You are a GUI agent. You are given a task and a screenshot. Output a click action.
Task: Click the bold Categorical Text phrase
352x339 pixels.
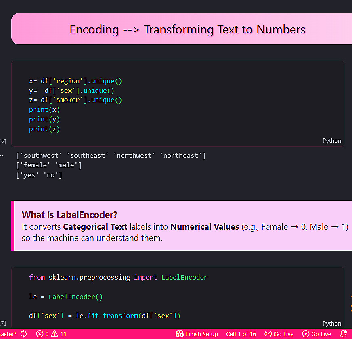pos(95,227)
